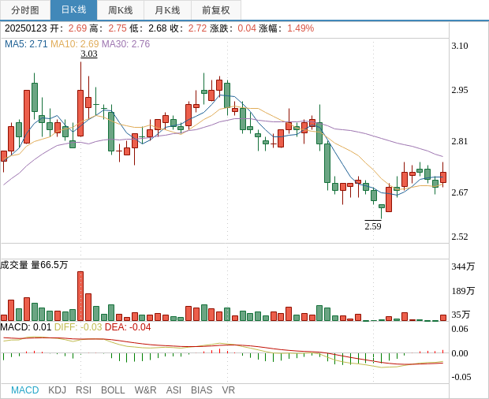The image size is (489, 399).
Task: Click the DEA: -0.04 value
Action: pyautogui.click(x=128, y=327)
